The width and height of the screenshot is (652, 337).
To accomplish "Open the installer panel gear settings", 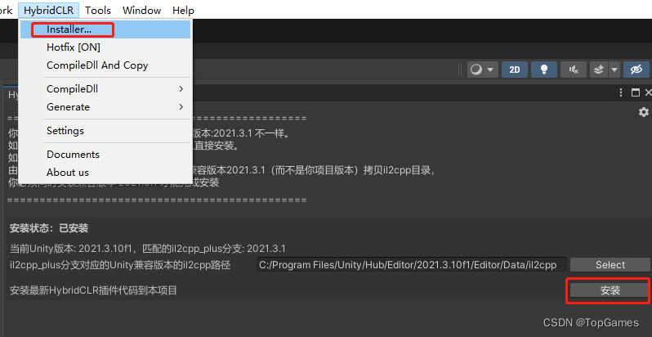I will [644, 112].
